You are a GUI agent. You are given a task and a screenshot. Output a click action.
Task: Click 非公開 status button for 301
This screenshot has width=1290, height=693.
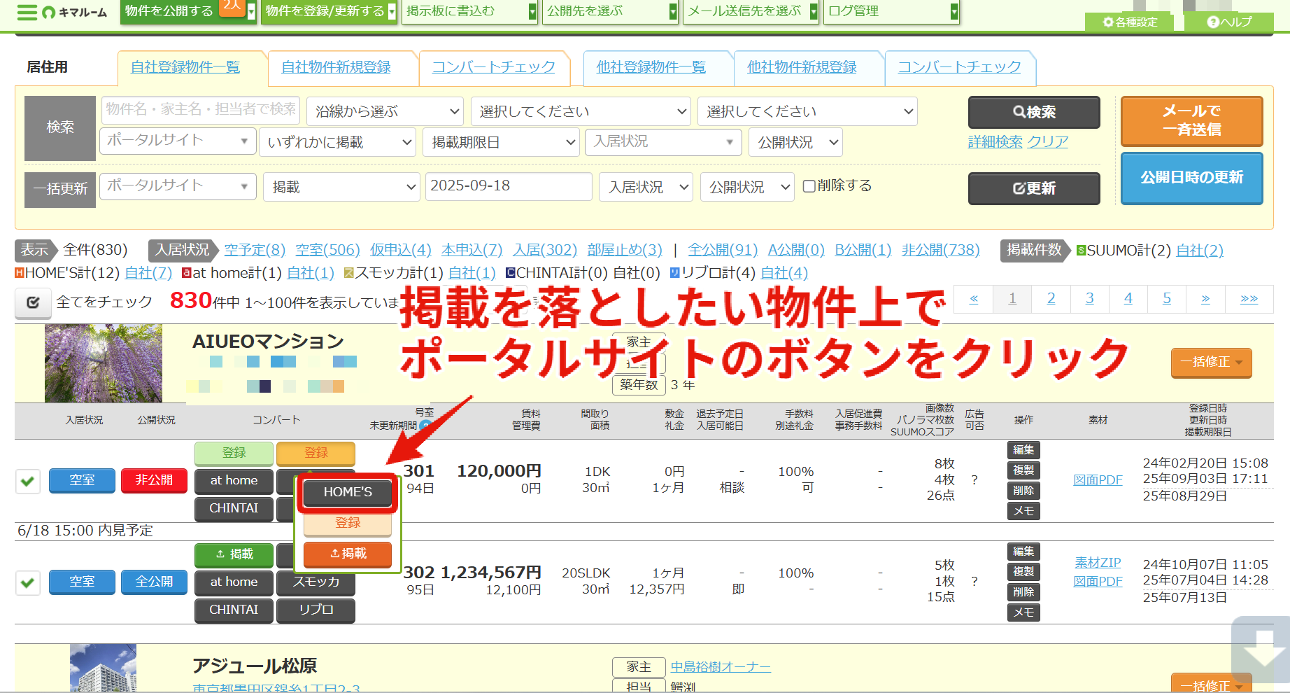coord(154,480)
